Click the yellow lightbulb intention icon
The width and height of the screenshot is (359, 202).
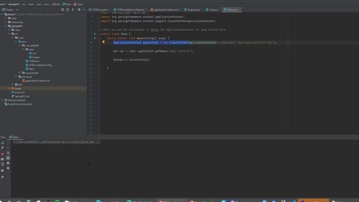(103, 42)
